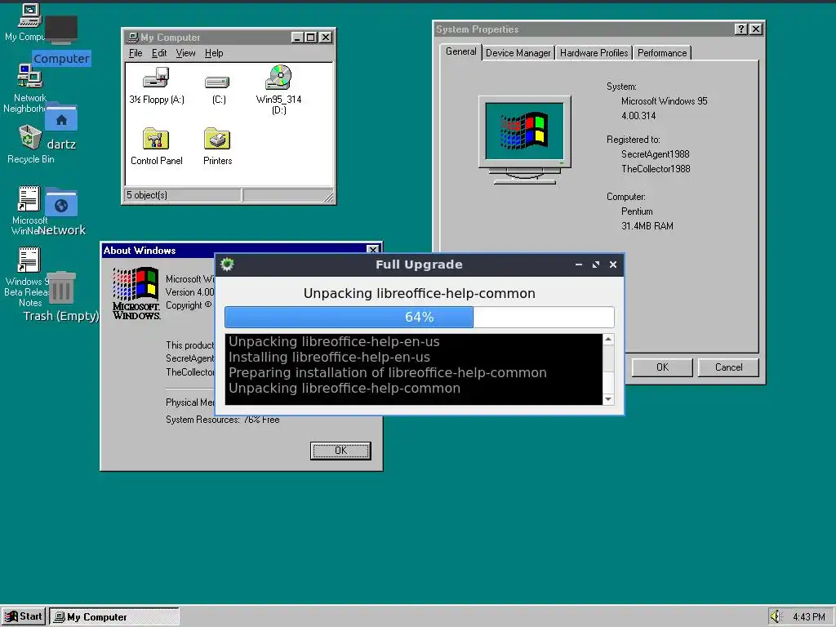Image resolution: width=836 pixels, height=627 pixels.
Task: Click the Windows logo in About Windows
Action: tap(136, 293)
